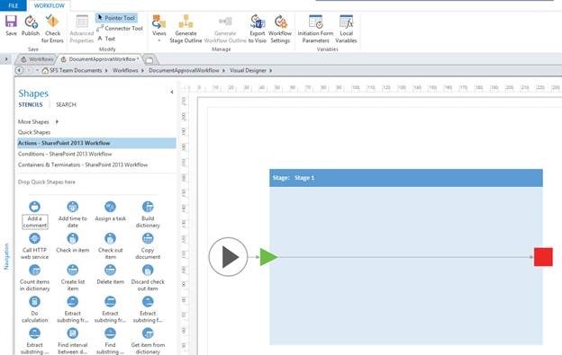
Task: Select the Discard check out item shape
Action: (148, 278)
